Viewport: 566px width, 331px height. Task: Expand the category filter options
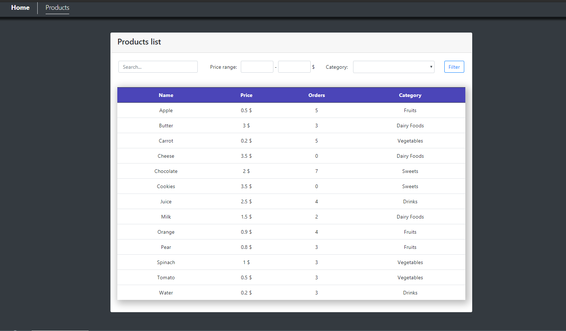point(393,67)
